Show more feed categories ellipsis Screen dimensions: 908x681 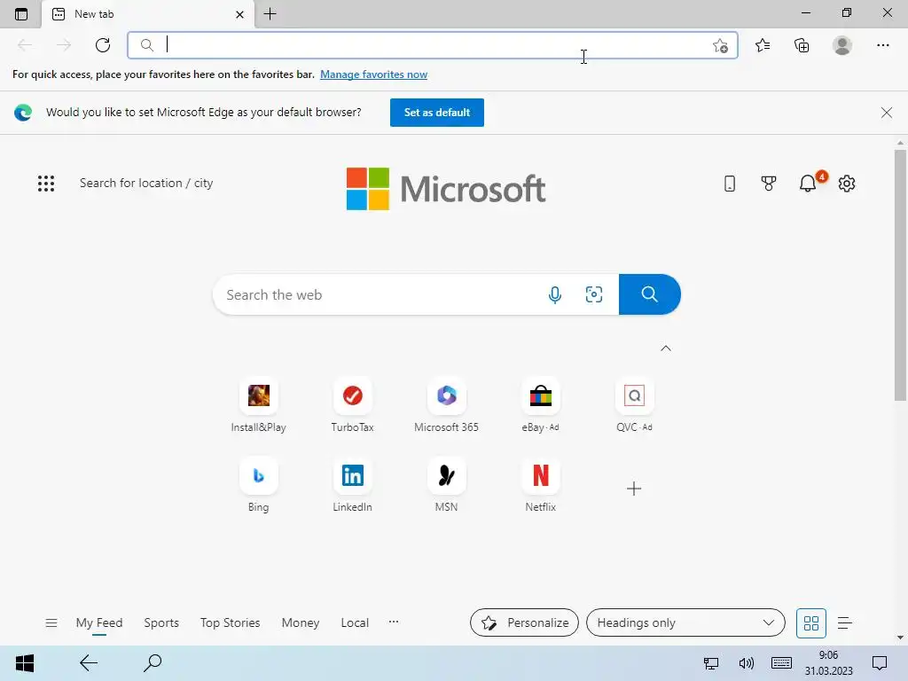pyautogui.click(x=394, y=622)
